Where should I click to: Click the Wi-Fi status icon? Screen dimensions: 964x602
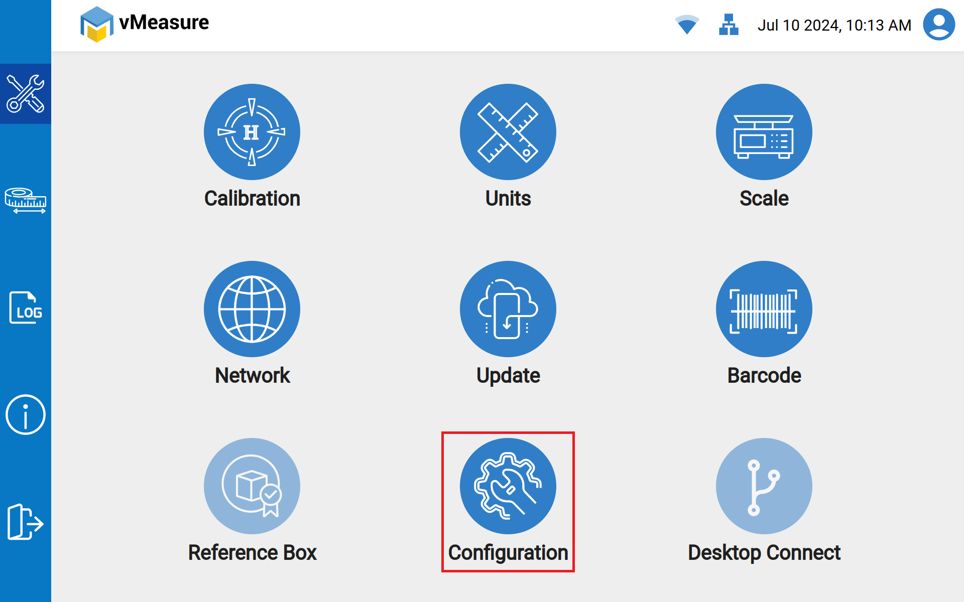[x=687, y=25]
